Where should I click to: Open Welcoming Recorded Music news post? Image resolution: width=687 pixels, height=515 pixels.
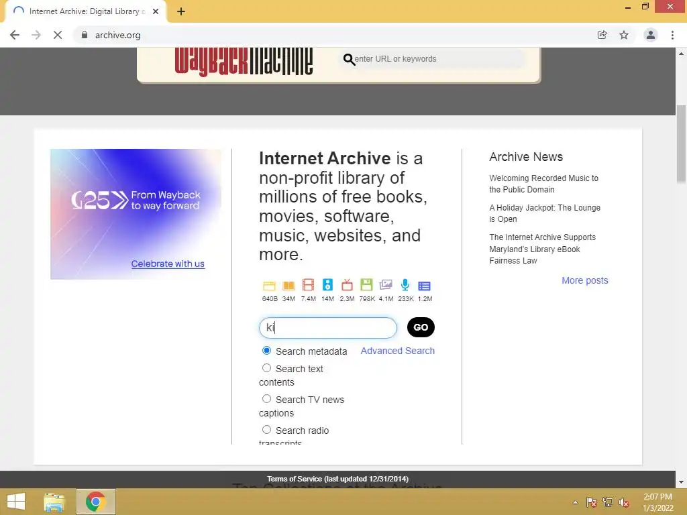pos(543,184)
